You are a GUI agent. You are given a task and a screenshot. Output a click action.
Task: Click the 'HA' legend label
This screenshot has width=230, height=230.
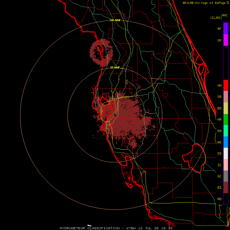click(219, 85)
